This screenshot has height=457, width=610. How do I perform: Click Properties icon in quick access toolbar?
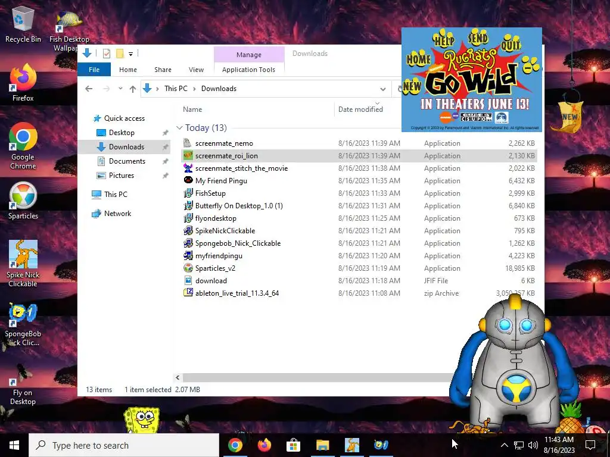(x=106, y=54)
